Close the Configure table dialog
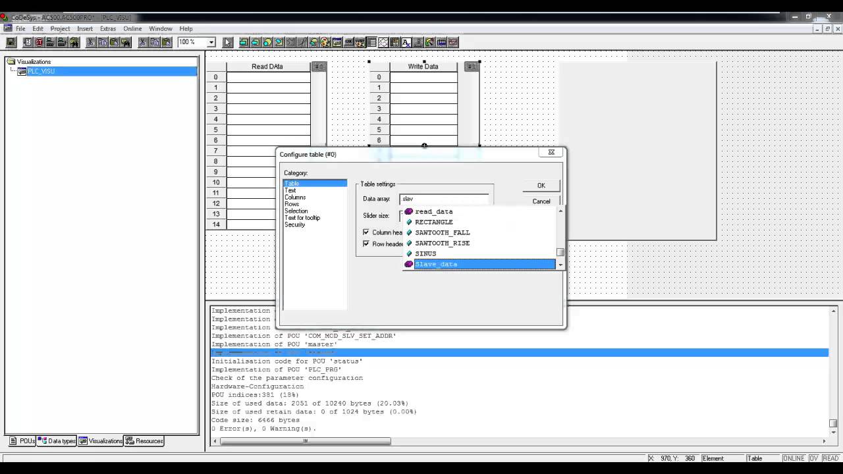This screenshot has width=843, height=474. point(551,152)
